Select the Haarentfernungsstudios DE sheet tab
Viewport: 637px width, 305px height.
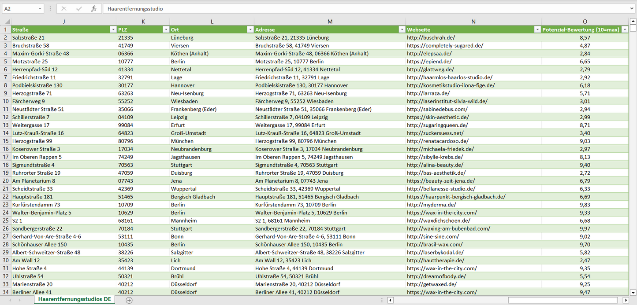coord(74,298)
